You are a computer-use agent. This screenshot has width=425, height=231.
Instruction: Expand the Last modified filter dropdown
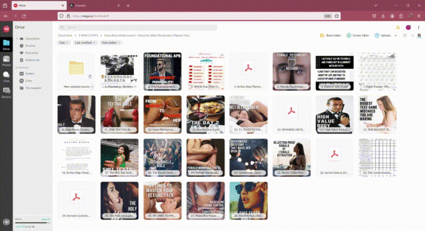[84, 43]
